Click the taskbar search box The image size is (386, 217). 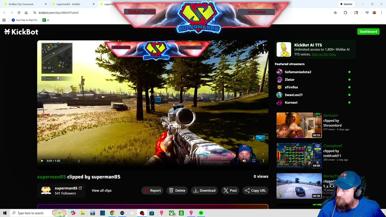pyautogui.click(x=39, y=213)
